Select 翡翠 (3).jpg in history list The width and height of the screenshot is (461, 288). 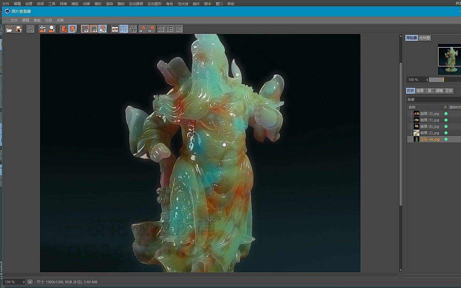click(x=429, y=114)
